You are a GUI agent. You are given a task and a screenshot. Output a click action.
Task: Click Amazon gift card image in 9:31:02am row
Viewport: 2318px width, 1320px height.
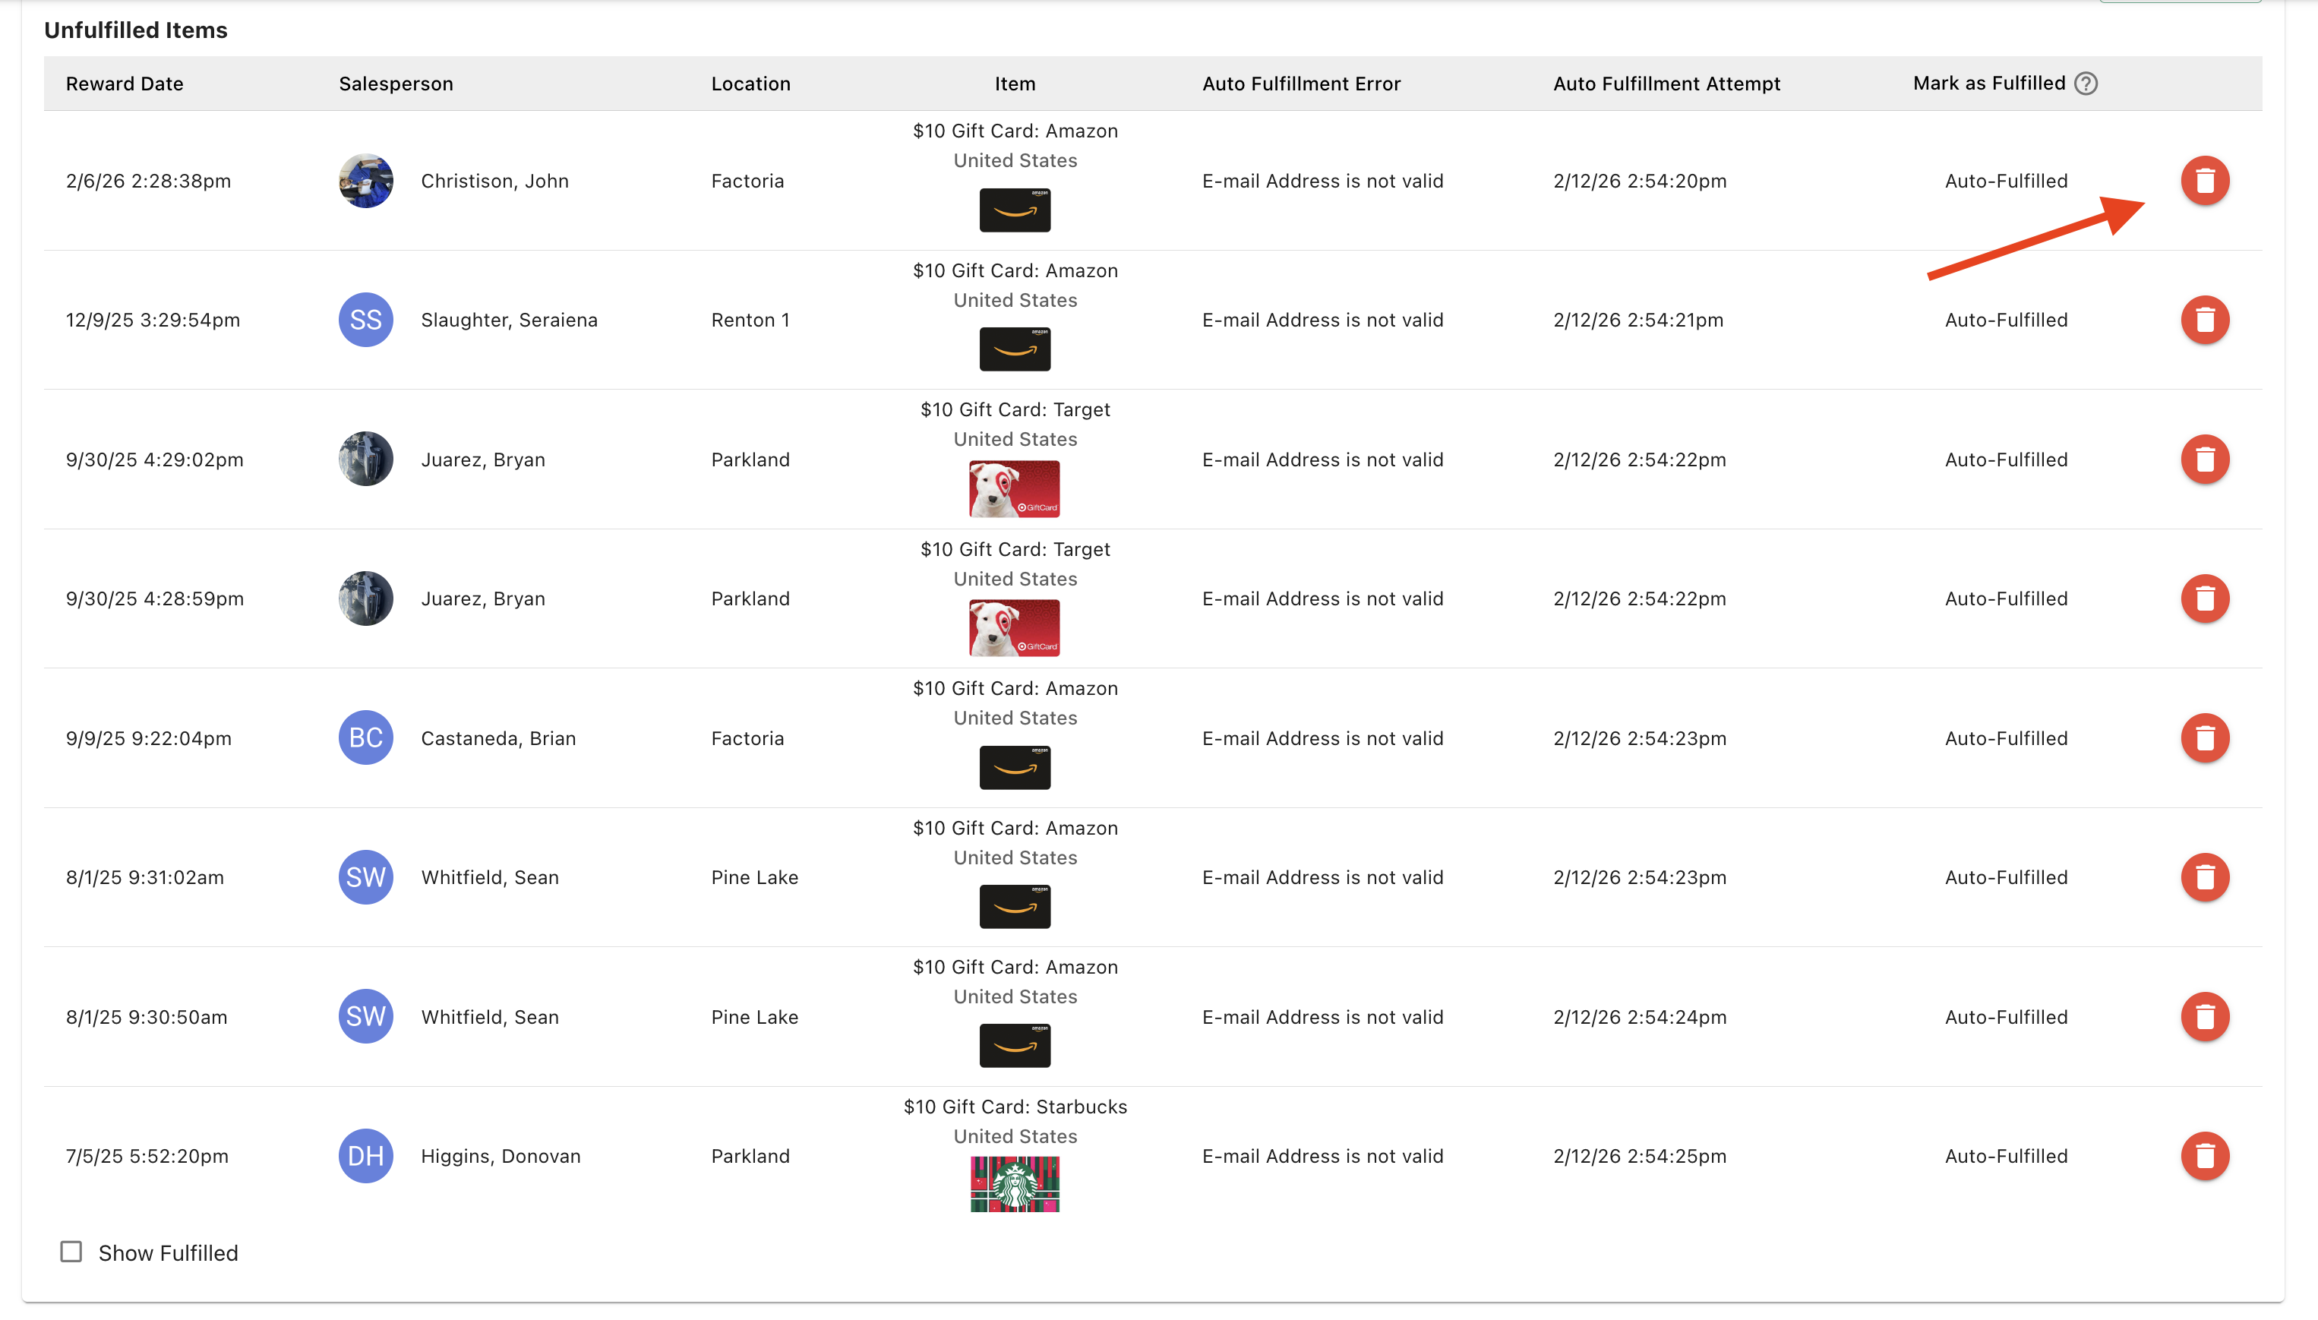pyautogui.click(x=1015, y=907)
